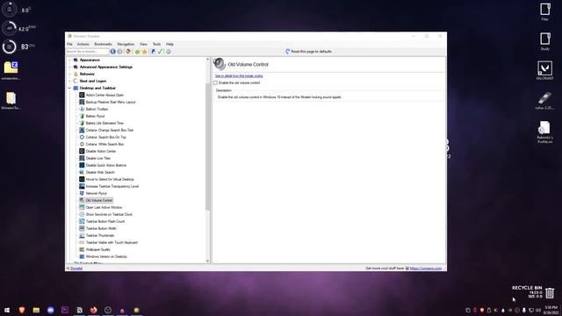Select 'Battery Life Estimated Time' tweak
The image size is (562, 316).
104,123
